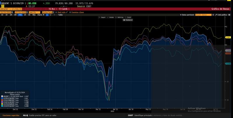
Task: Open the Diario frequency dropdown
Action: [39, 15]
